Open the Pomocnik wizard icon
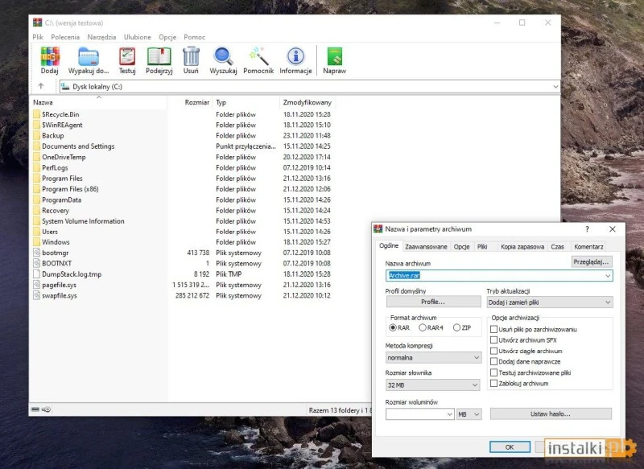The width and height of the screenshot is (644, 469). (258, 58)
